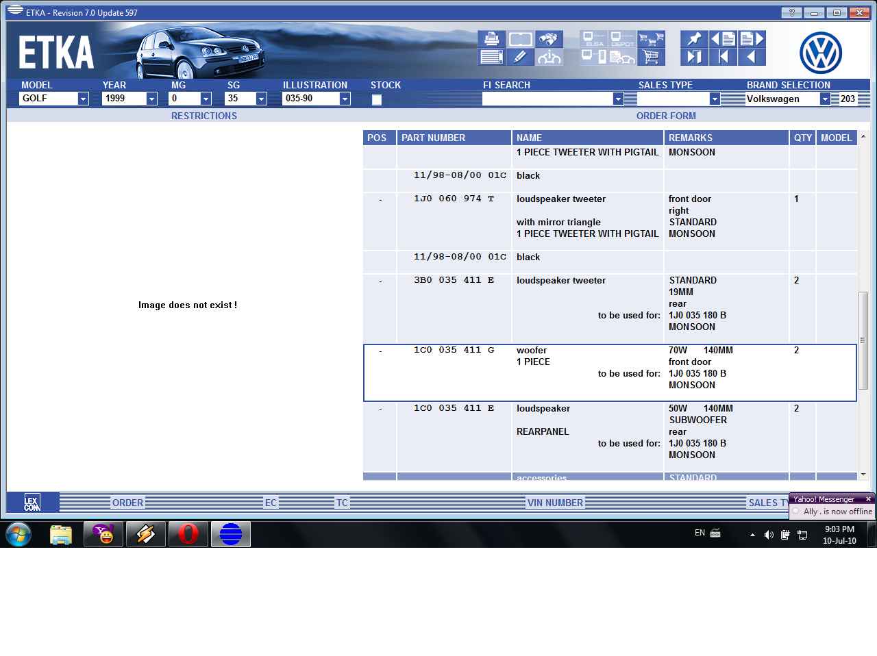This screenshot has height=656, width=877.
Task: Click the computer-to-server connection icon
Action: click(593, 57)
